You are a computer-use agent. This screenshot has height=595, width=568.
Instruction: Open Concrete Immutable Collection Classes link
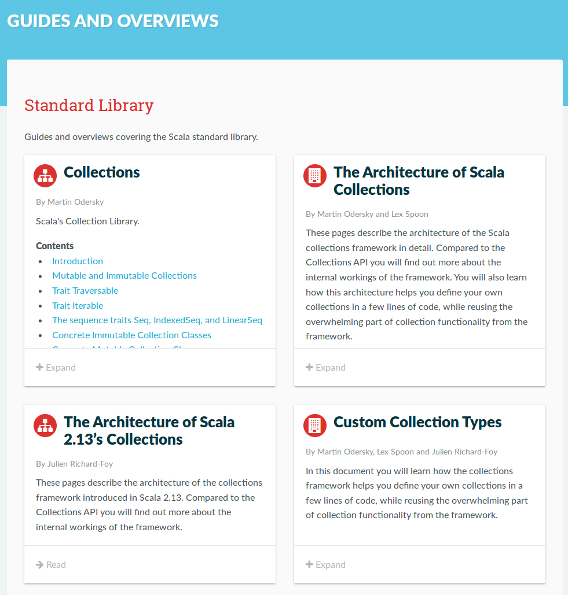(131, 335)
